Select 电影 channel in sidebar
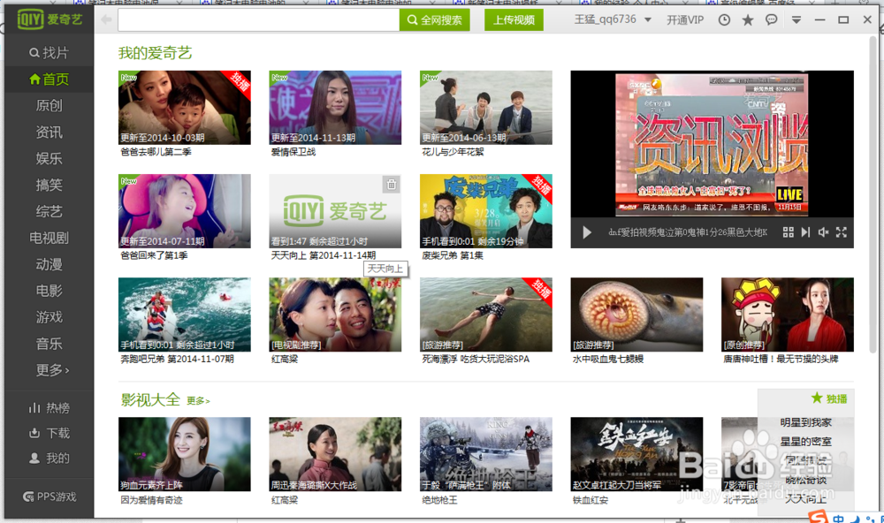Viewport: 884px width, 523px height. tap(49, 291)
